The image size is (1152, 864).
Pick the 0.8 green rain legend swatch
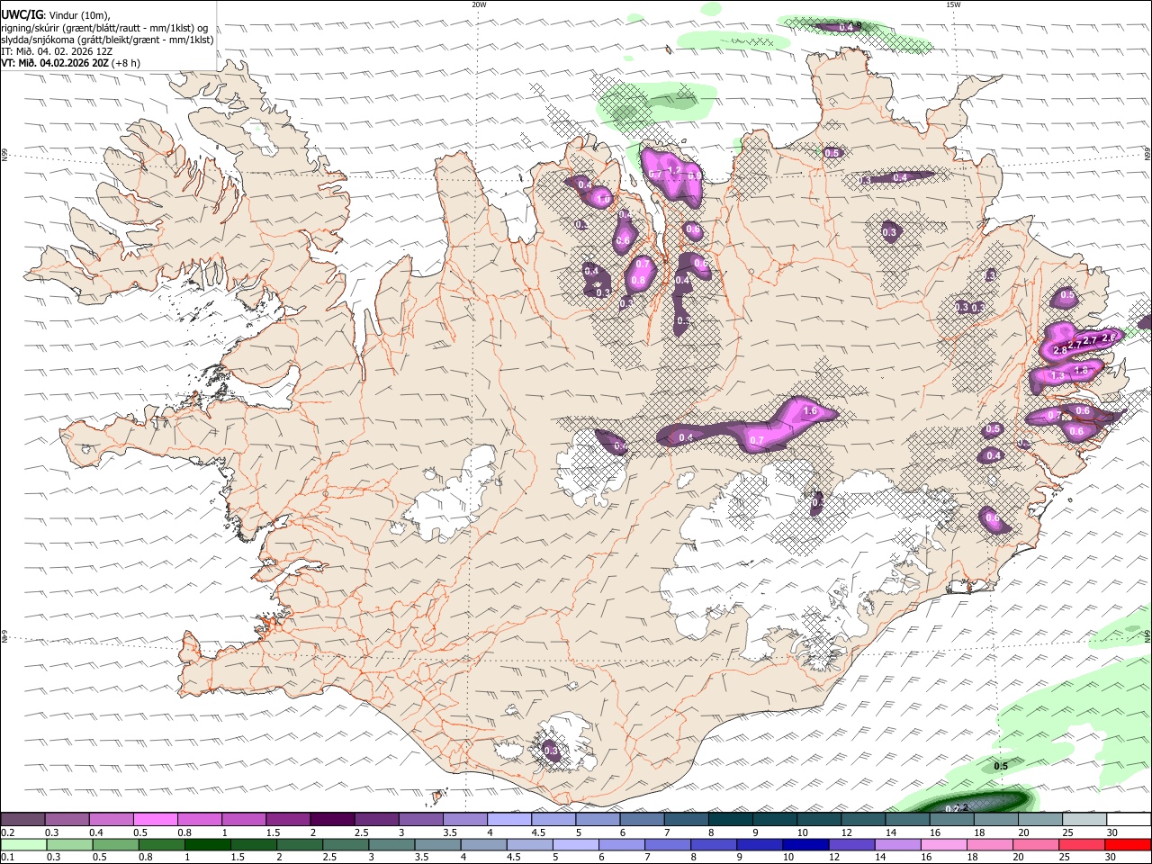161,844
